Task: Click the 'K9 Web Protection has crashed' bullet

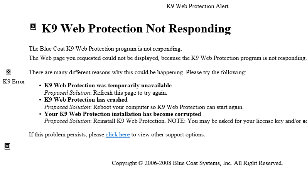Action: click(86, 100)
